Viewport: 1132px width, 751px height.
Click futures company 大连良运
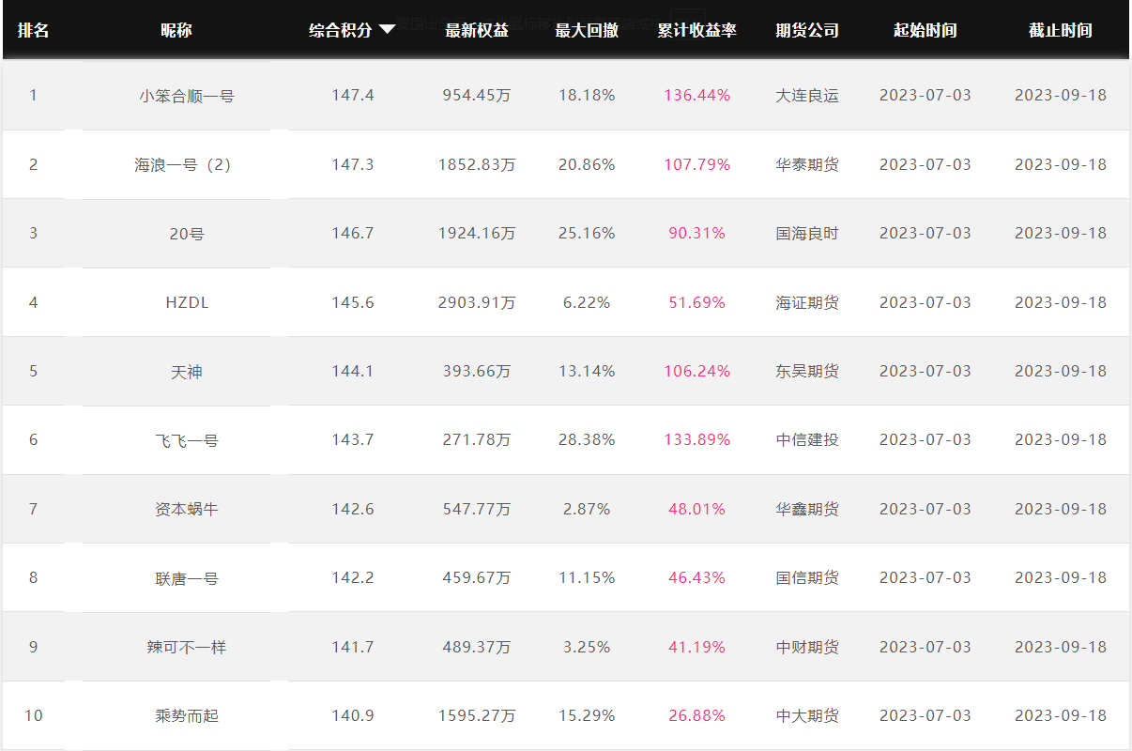pyautogui.click(x=807, y=95)
